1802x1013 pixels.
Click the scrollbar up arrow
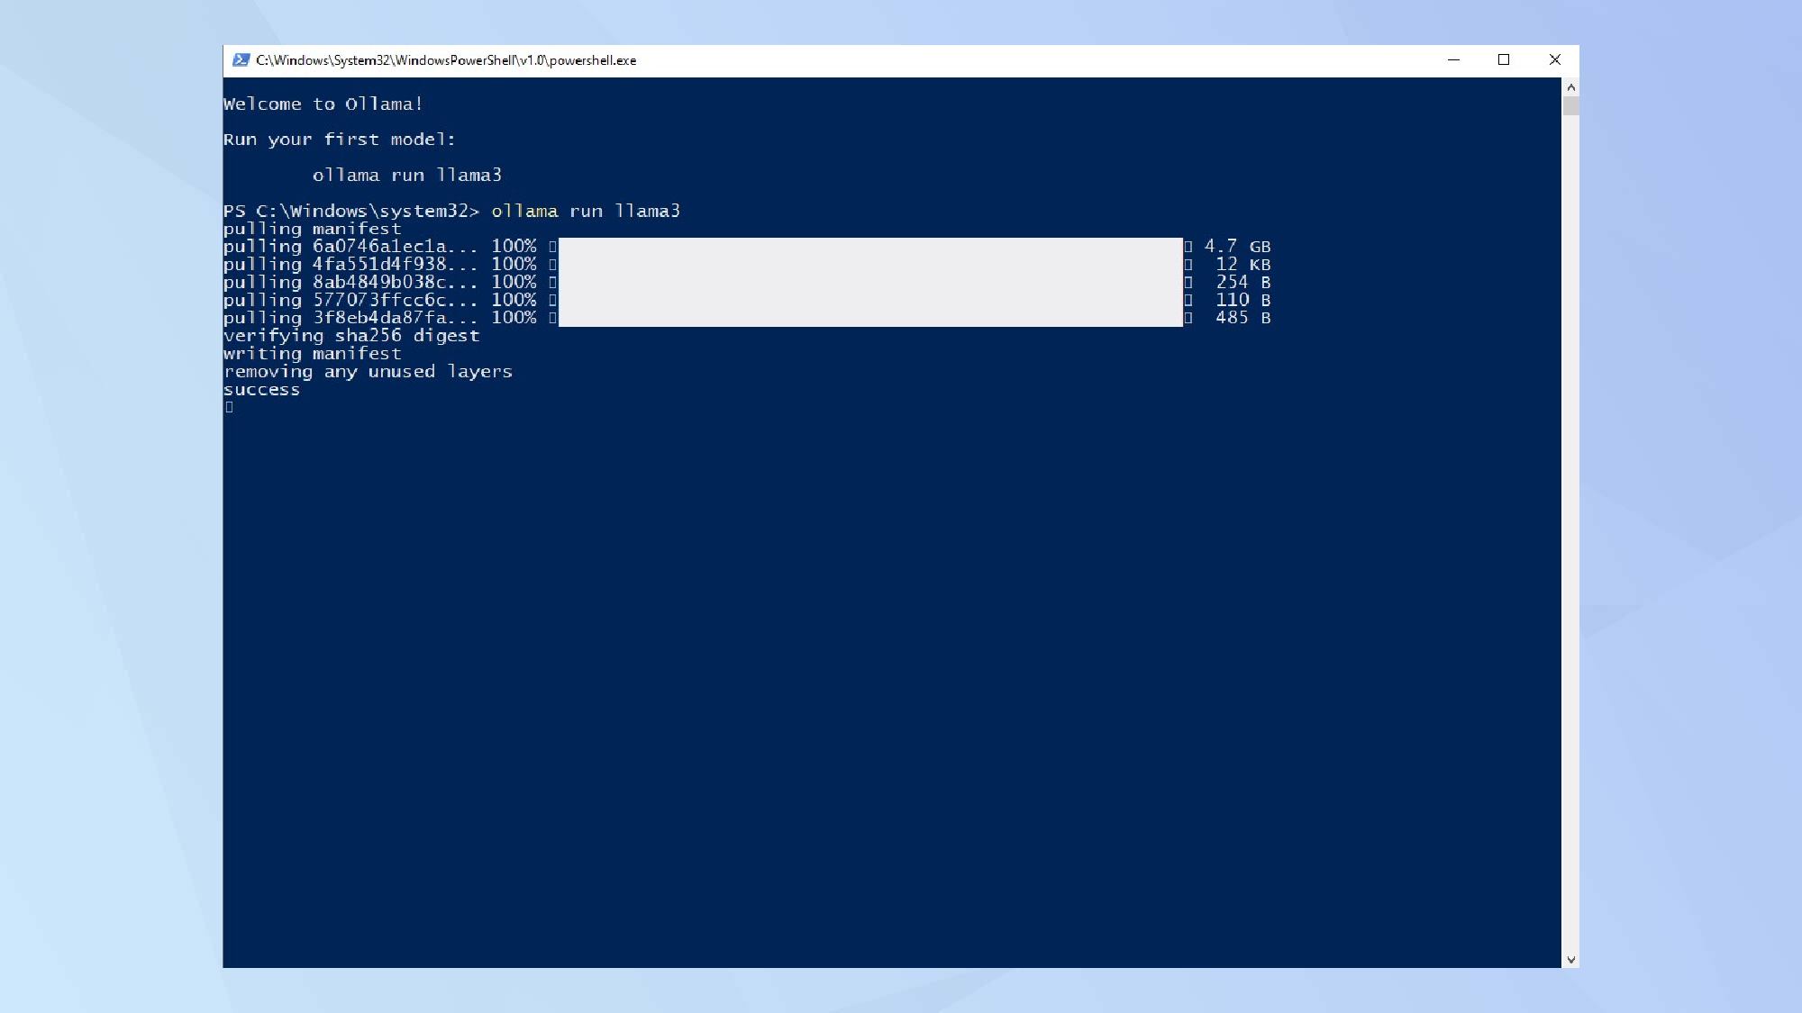(x=1570, y=87)
